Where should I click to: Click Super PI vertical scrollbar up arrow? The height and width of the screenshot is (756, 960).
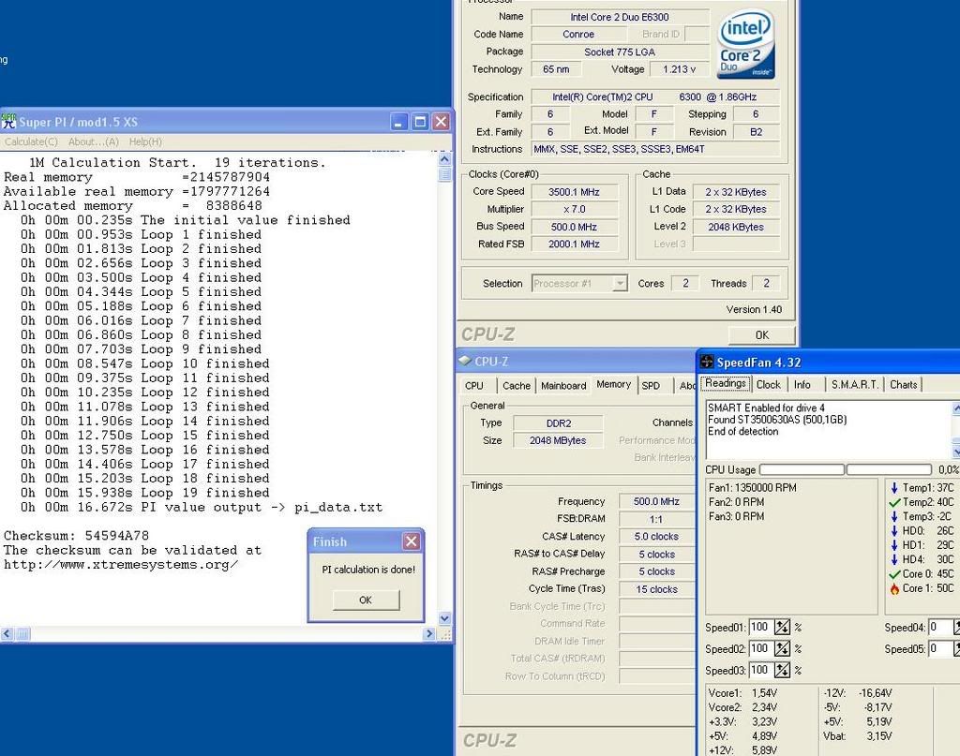pyautogui.click(x=445, y=159)
